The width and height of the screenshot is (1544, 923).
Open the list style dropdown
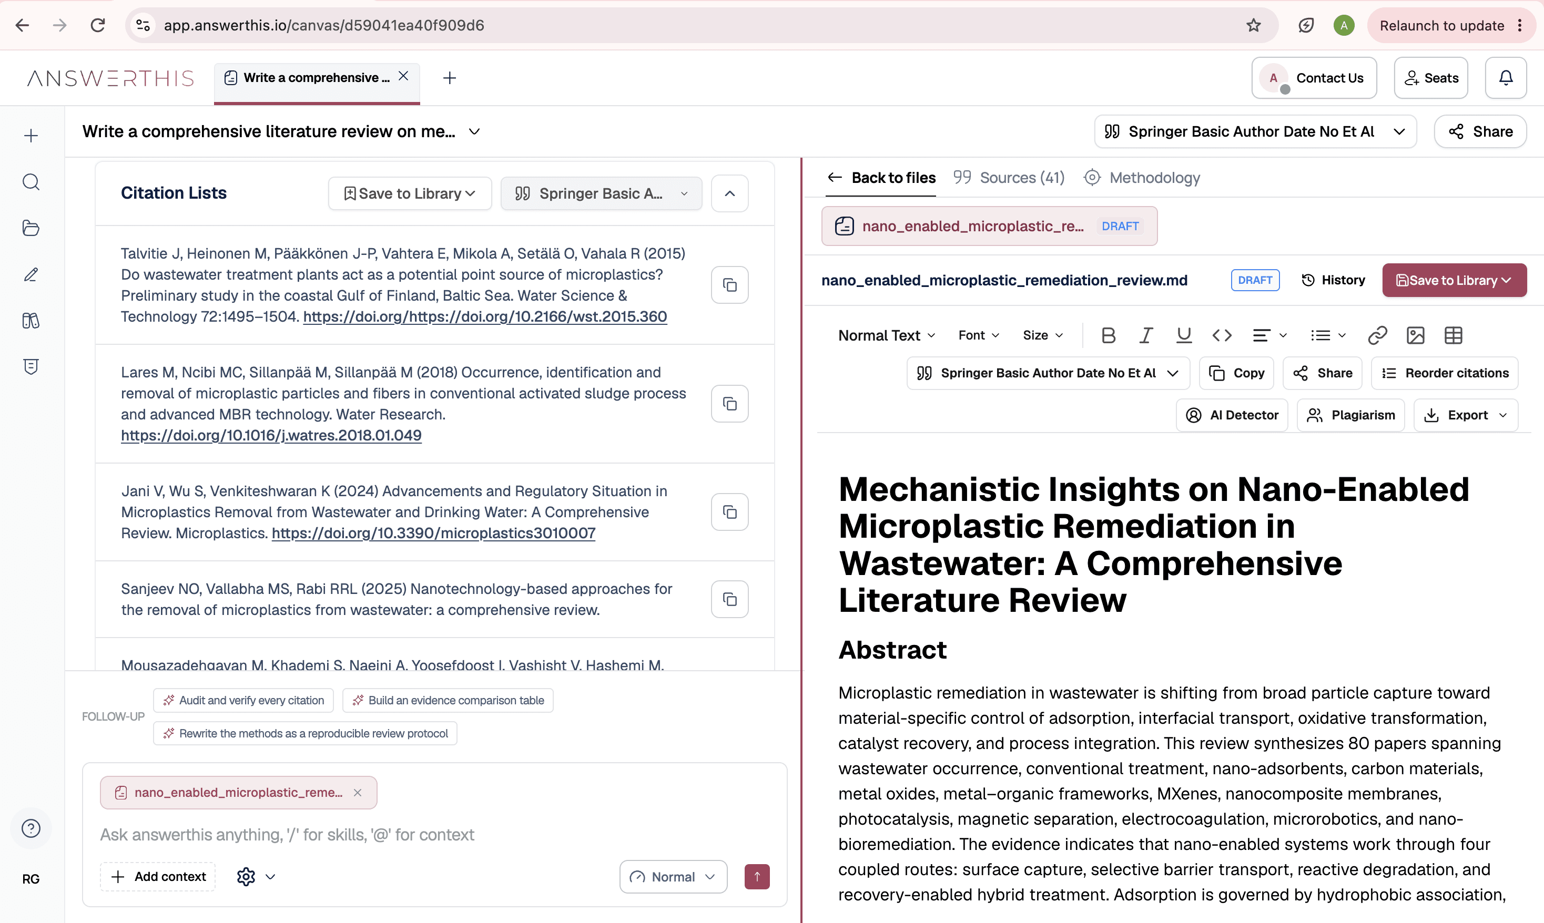(1327, 335)
